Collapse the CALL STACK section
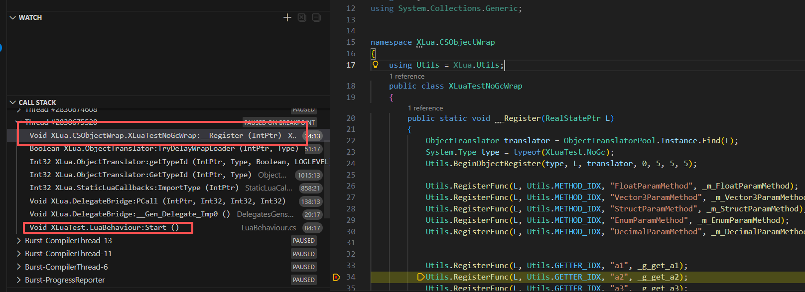Image resolution: width=805 pixels, height=292 pixels. coord(12,102)
